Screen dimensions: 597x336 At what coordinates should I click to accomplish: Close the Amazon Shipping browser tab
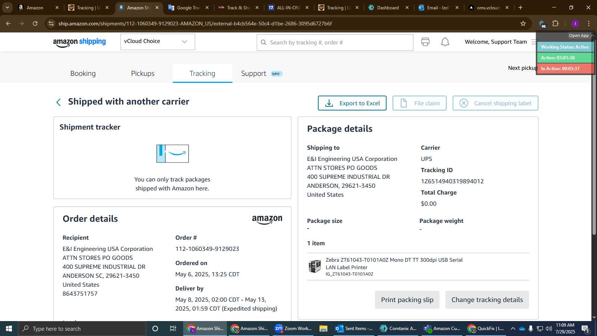click(157, 7)
